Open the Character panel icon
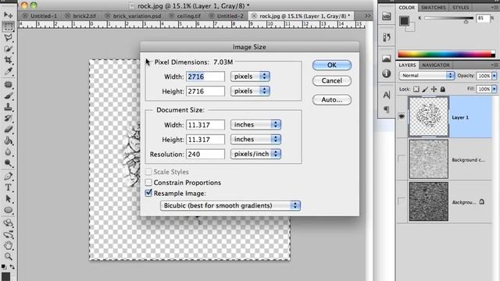 pyautogui.click(x=387, y=94)
